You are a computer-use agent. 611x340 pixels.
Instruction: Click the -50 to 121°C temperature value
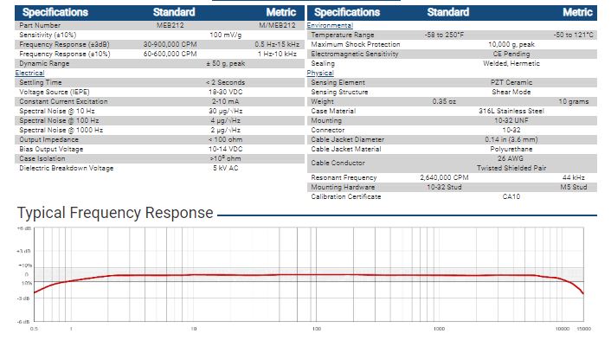point(573,35)
